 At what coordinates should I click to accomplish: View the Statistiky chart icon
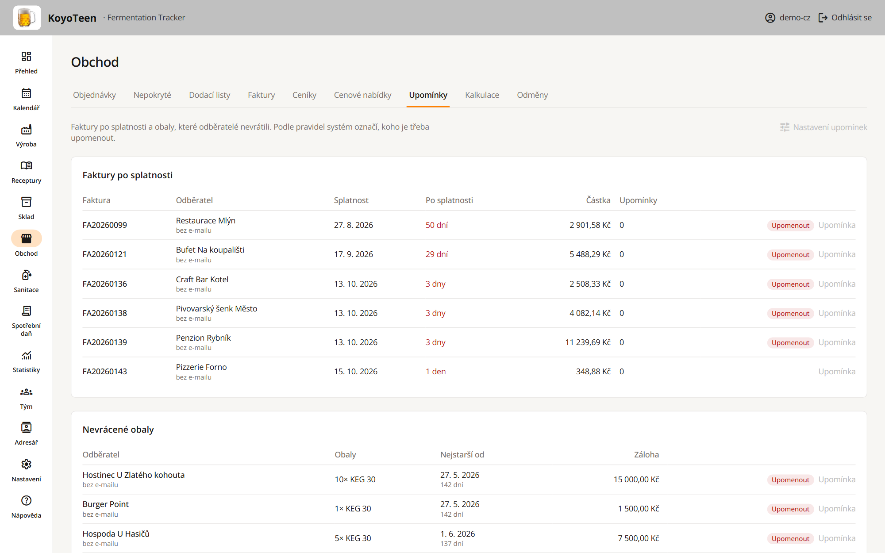click(x=26, y=355)
